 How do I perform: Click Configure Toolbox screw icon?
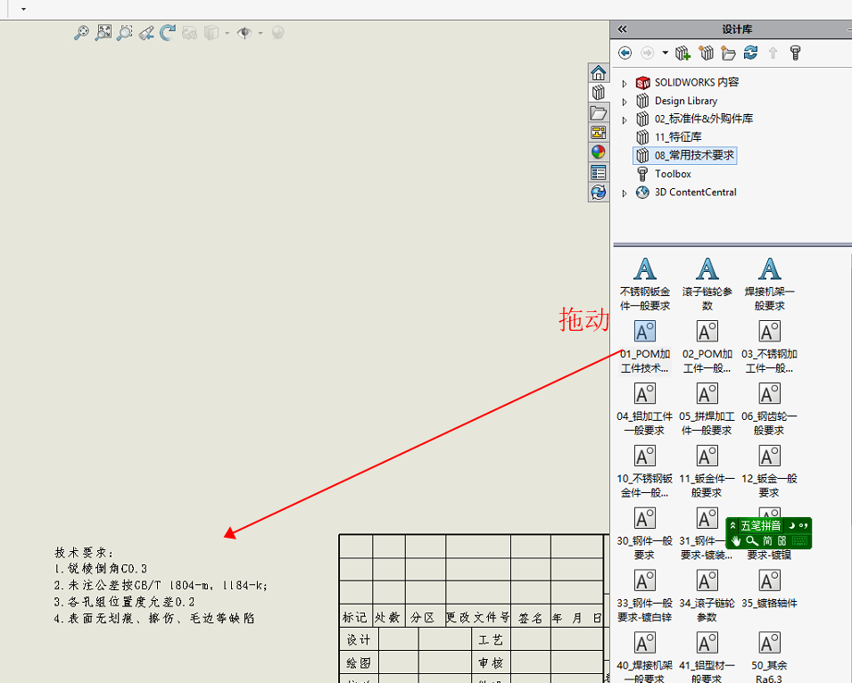pyautogui.click(x=795, y=53)
